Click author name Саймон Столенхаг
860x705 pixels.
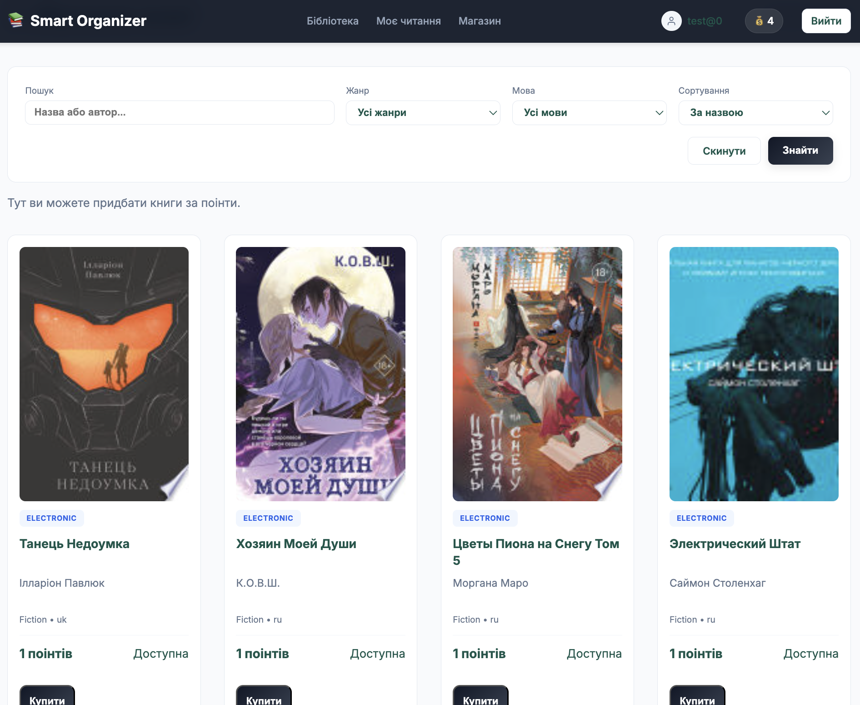click(x=717, y=583)
